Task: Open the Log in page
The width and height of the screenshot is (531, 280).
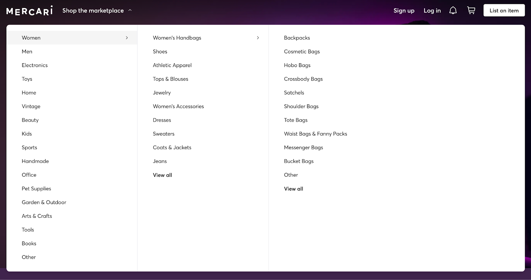Action: (432, 11)
